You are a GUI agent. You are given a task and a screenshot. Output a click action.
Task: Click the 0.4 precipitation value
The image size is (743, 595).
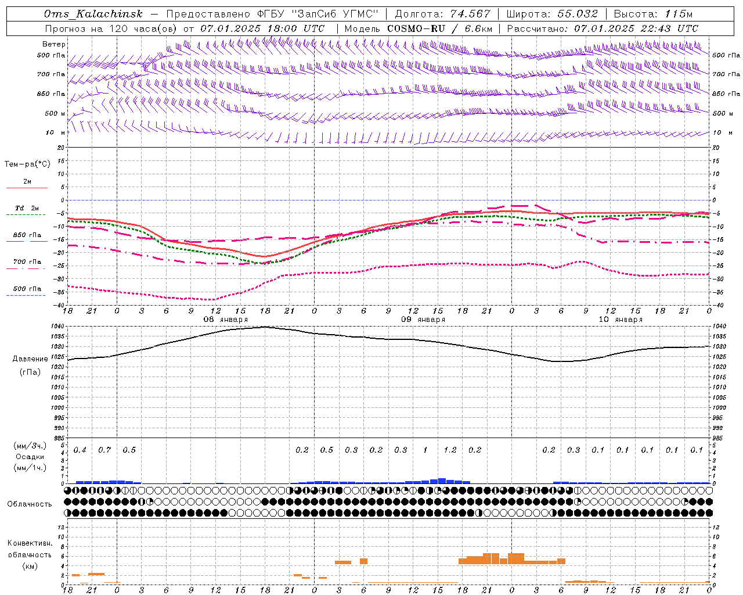tap(80, 450)
